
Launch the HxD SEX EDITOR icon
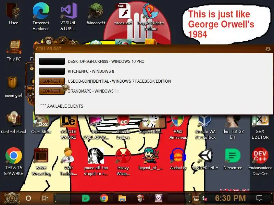(x=260, y=127)
